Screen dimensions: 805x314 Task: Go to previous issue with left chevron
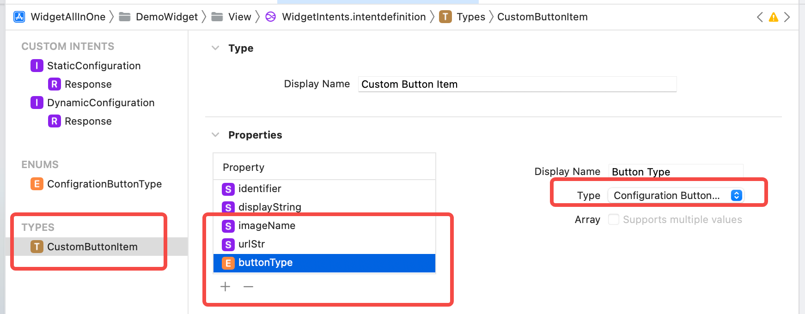[x=760, y=17]
